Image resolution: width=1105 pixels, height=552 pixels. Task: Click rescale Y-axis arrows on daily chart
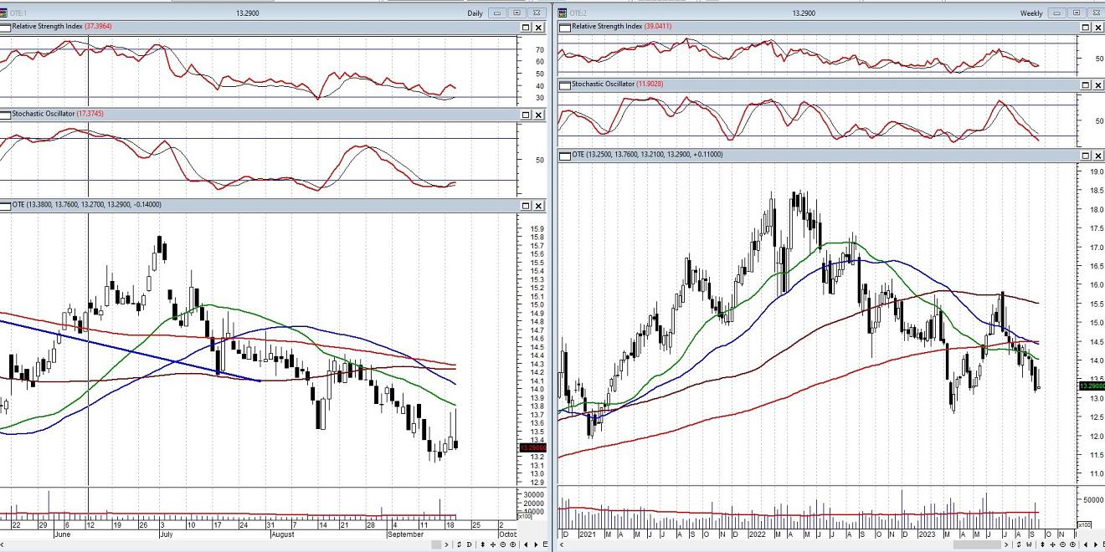(x=482, y=544)
